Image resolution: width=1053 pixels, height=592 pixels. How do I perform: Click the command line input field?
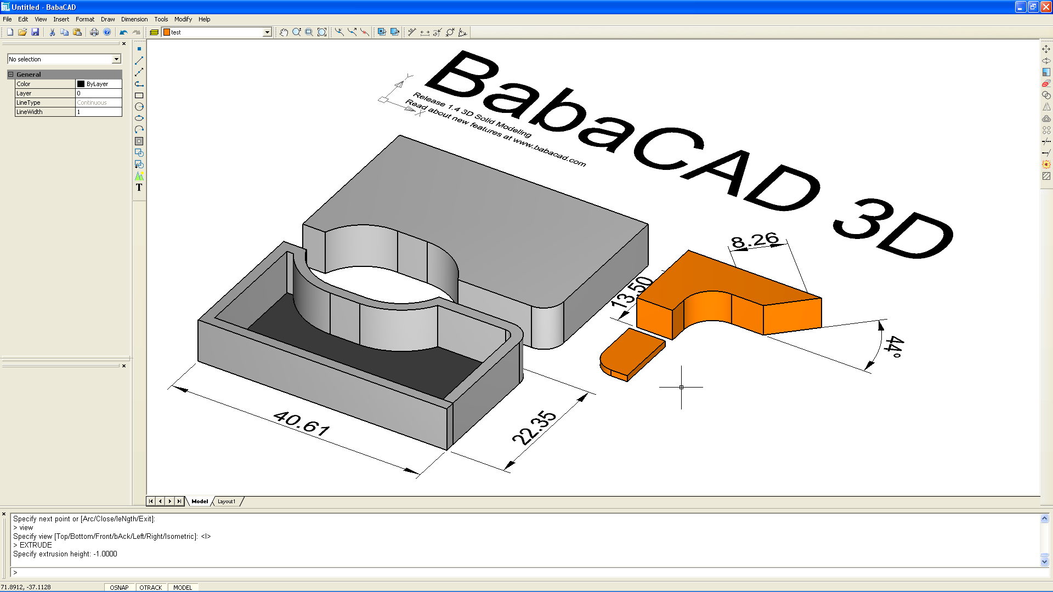tap(526, 572)
